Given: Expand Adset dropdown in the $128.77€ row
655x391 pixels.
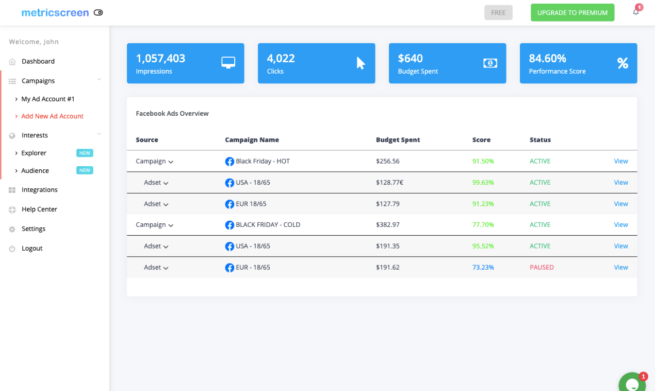Looking at the screenshot, I should click(166, 183).
